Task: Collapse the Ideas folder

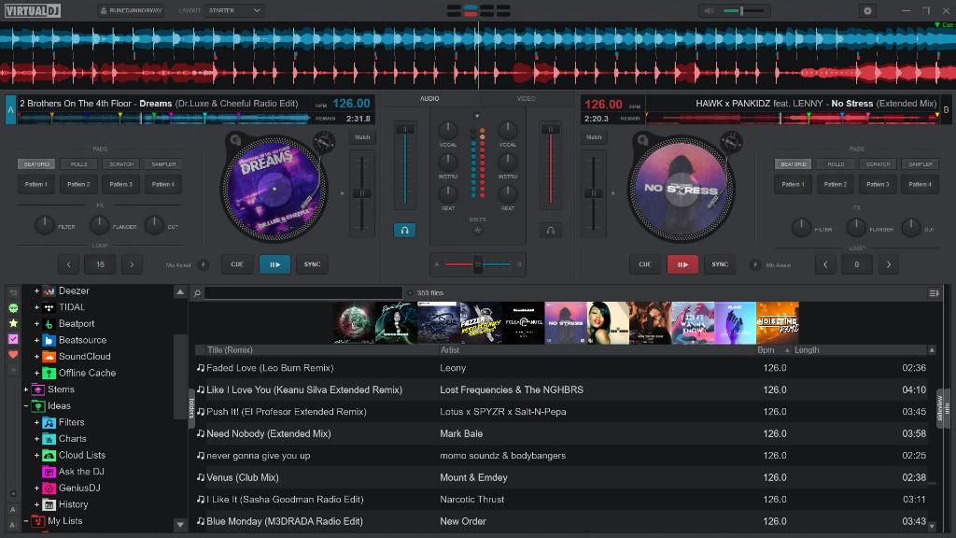Action: pos(25,405)
